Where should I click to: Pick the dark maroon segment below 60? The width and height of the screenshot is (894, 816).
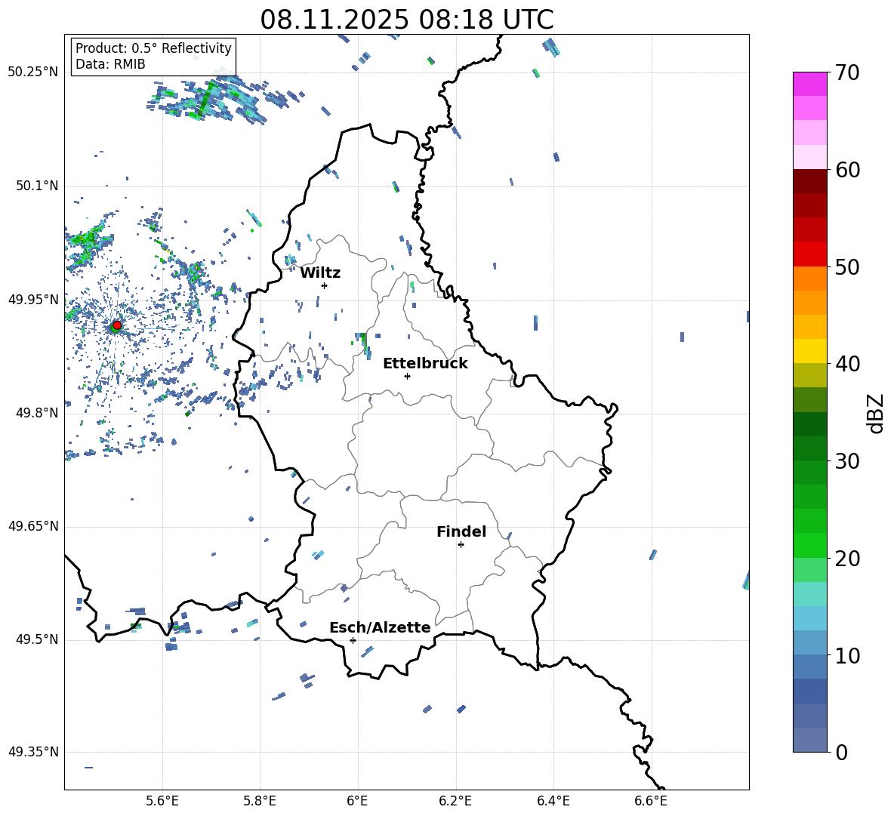pos(809,181)
